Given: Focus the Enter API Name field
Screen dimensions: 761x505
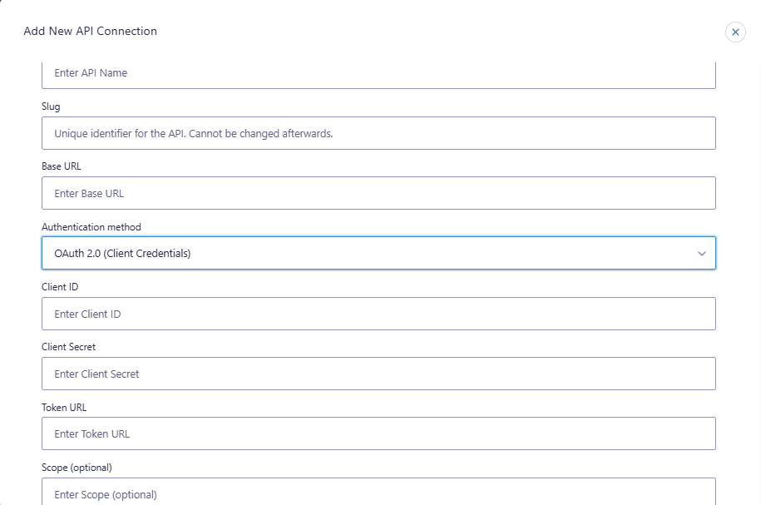Looking at the screenshot, I should point(378,73).
